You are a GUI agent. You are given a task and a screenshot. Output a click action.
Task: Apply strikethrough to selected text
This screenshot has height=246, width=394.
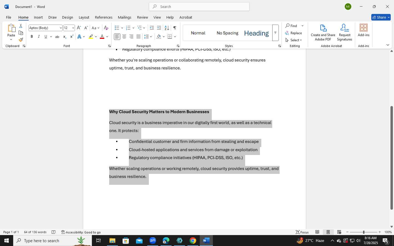tap(57, 37)
